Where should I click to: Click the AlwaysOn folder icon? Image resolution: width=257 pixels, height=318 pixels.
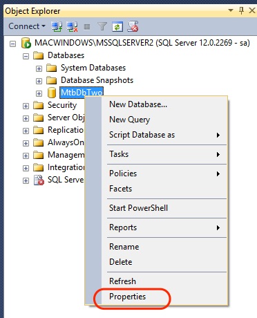tap(38, 143)
